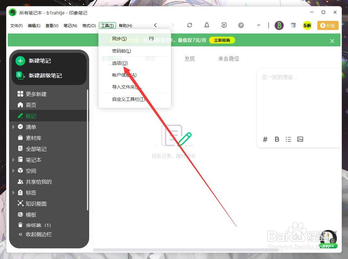Image resolution: width=348 pixels, height=259 pixels.
Task: Click the share arrow toolbar icon
Action: click(x=224, y=25)
